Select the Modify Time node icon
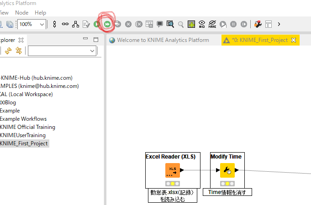 click(227, 170)
